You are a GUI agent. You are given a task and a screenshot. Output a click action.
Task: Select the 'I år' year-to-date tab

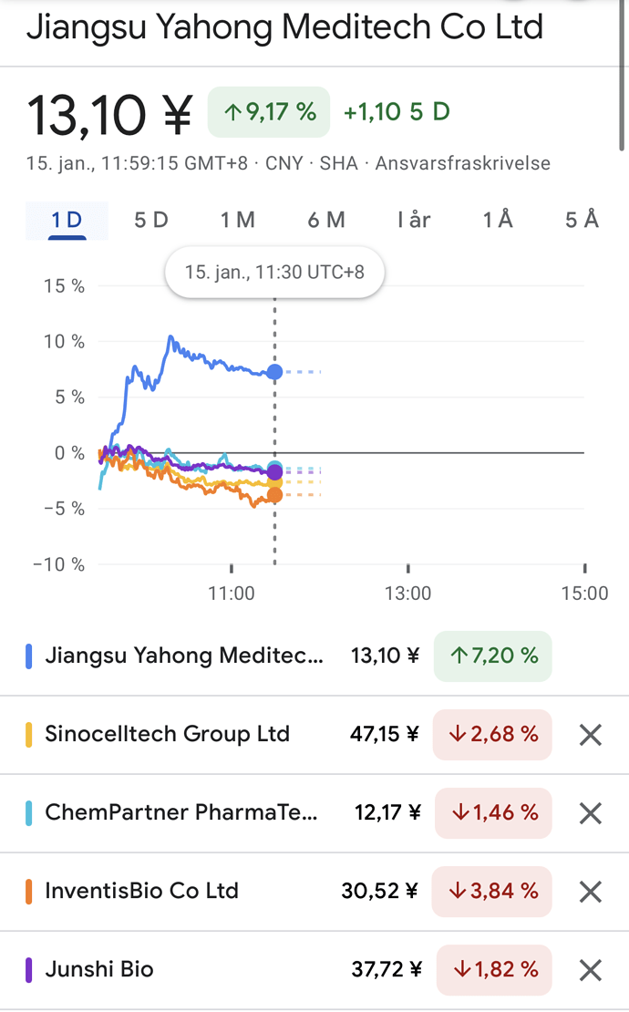[x=413, y=220]
